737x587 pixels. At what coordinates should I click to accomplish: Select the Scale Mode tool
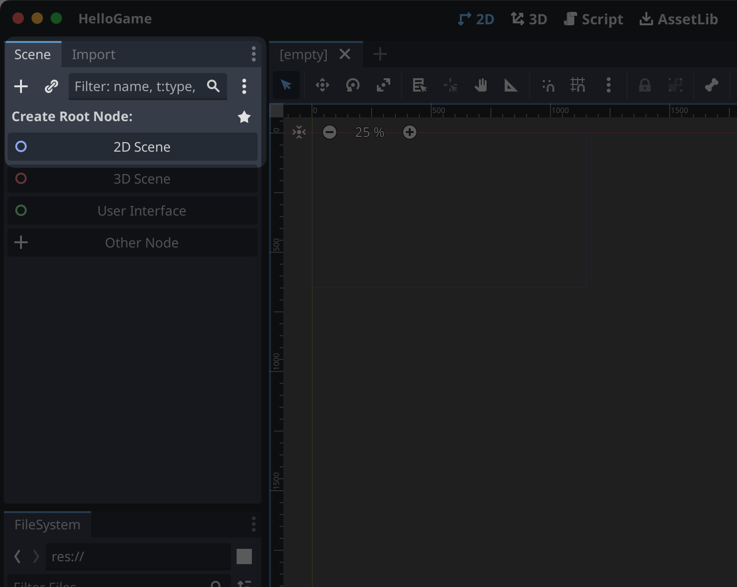point(383,85)
